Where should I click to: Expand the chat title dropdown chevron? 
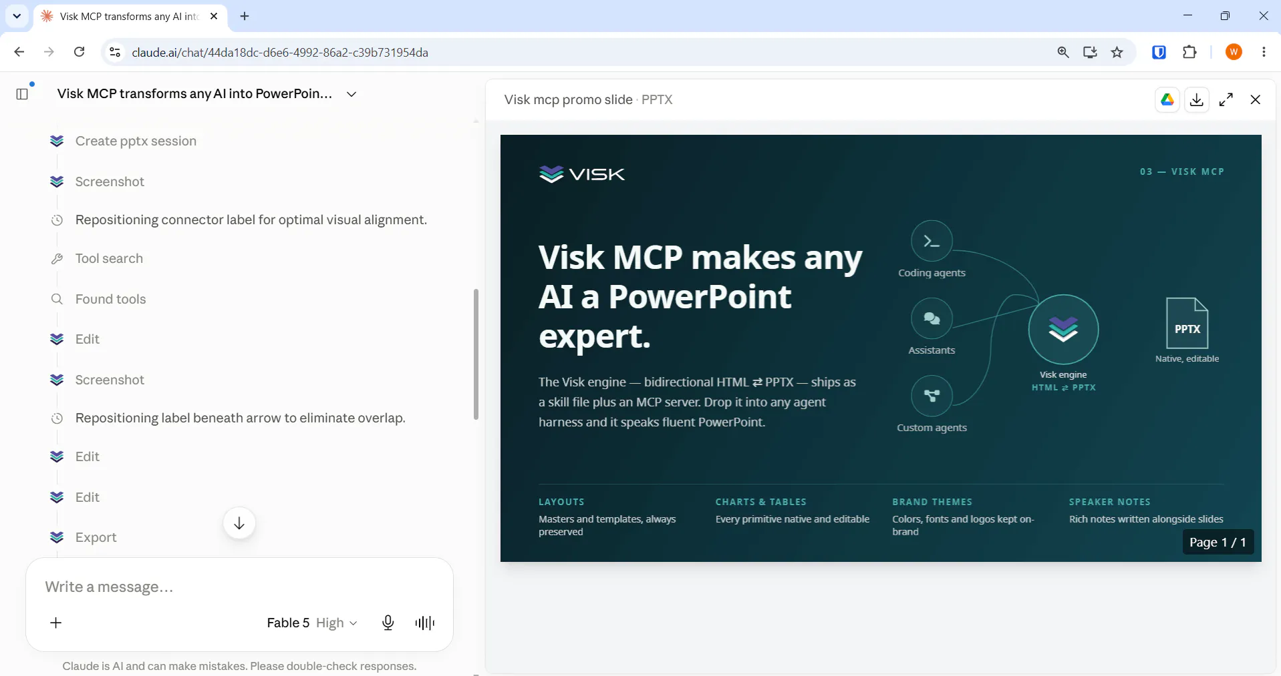[351, 94]
